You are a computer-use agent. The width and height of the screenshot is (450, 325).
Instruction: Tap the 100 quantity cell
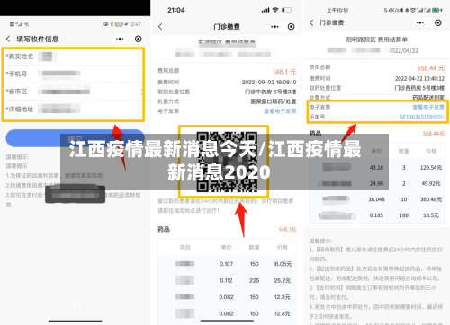(x=404, y=215)
